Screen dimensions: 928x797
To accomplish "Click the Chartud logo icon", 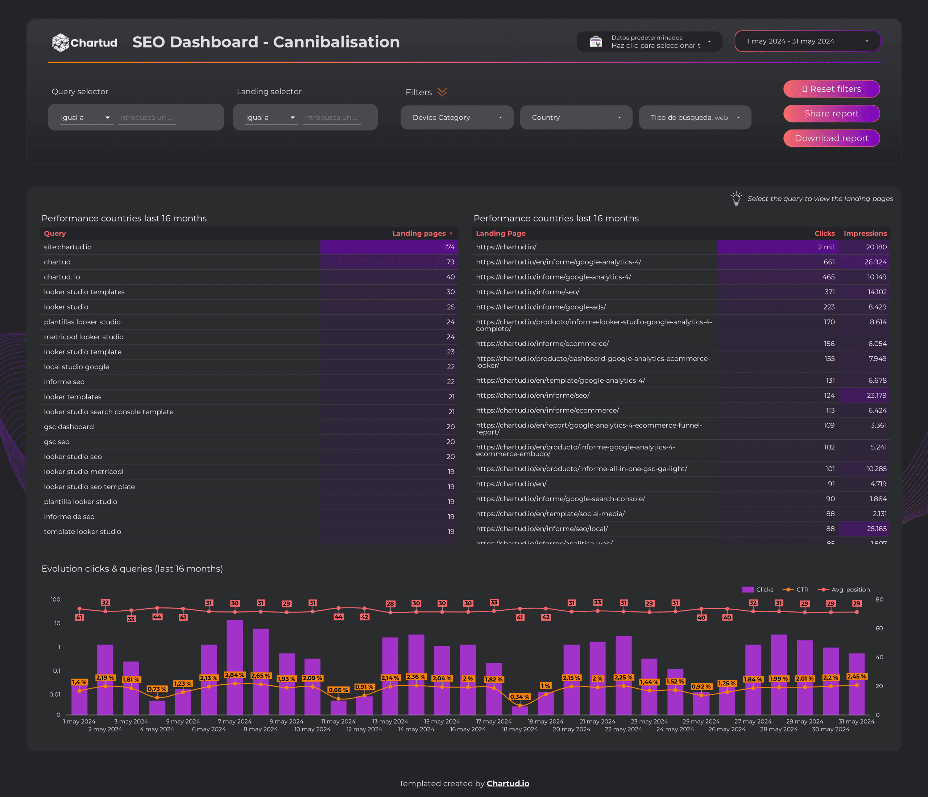I will pyautogui.click(x=61, y=42).
